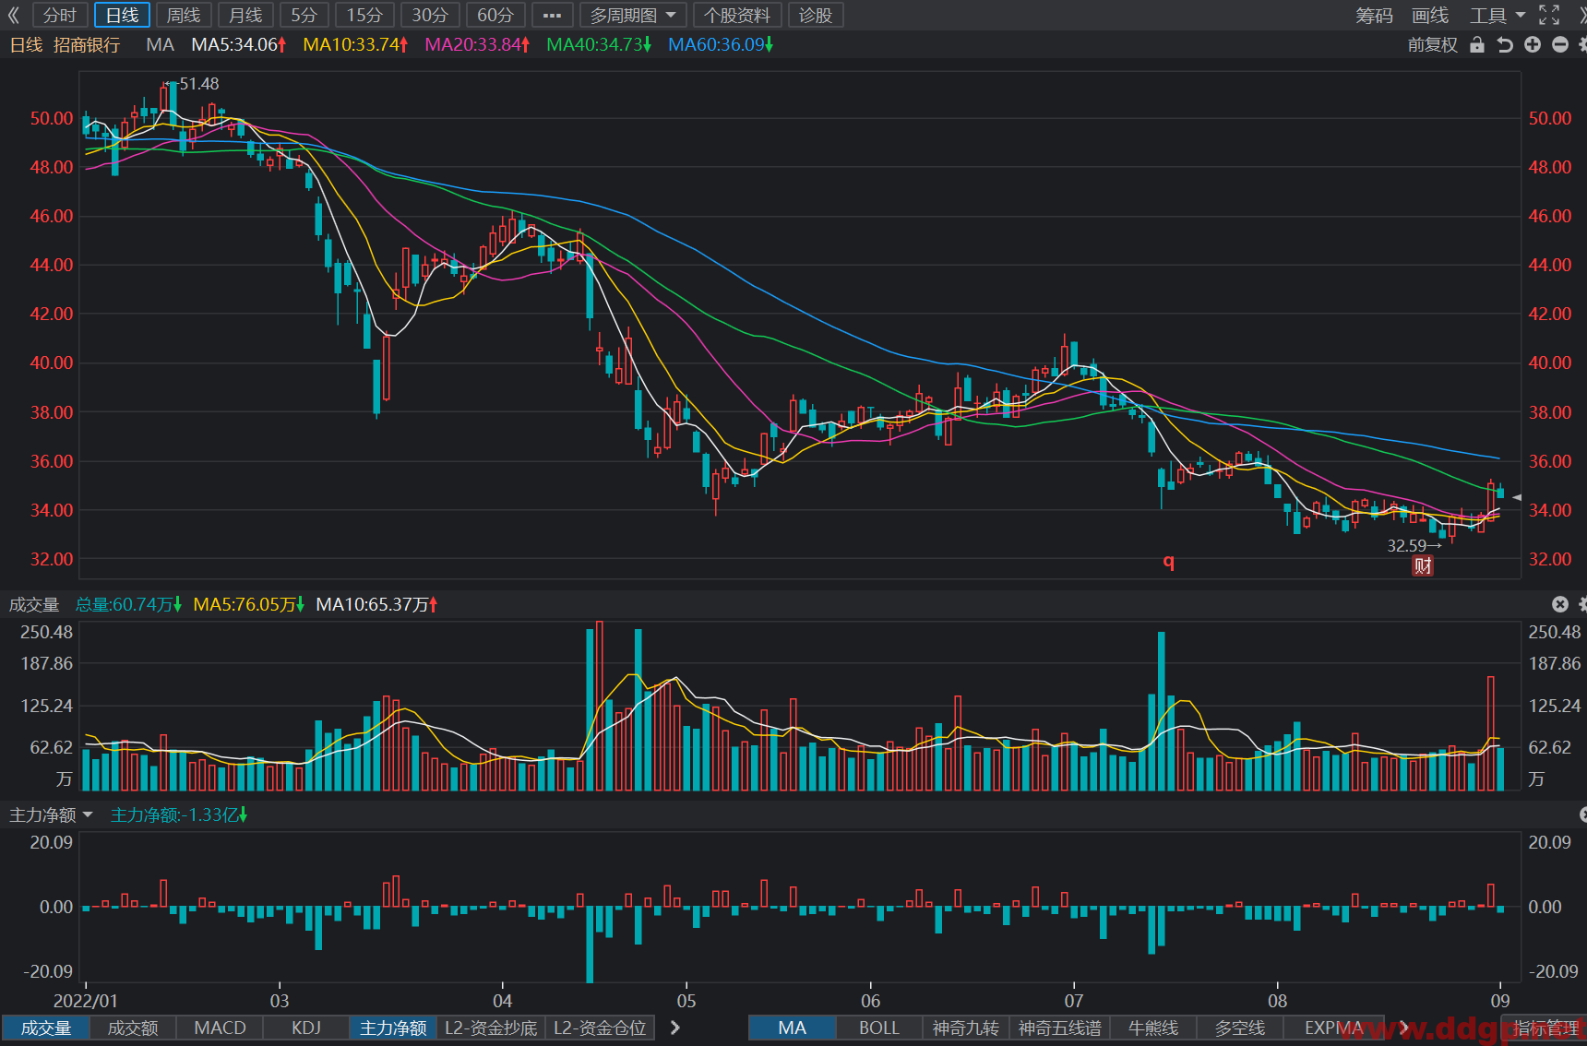
Task: Select the L2-资金合位 indicator tab
Action: click(x=600, y=1028)
